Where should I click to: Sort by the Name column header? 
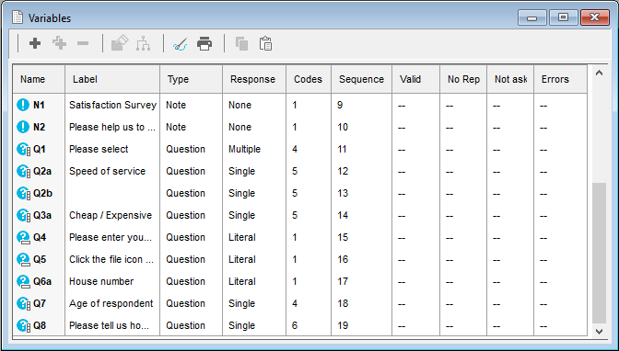(x=39, y=79)
